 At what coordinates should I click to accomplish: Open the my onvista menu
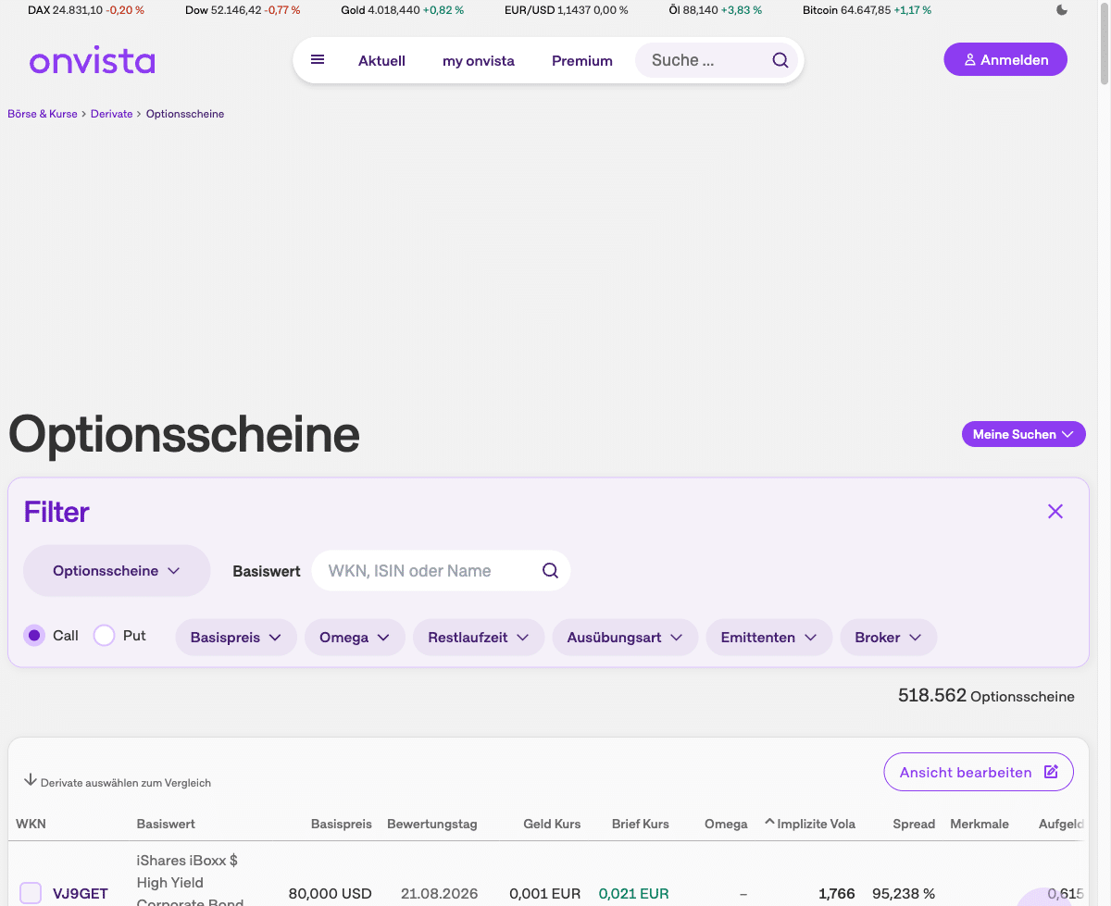(x=479, y=61)
